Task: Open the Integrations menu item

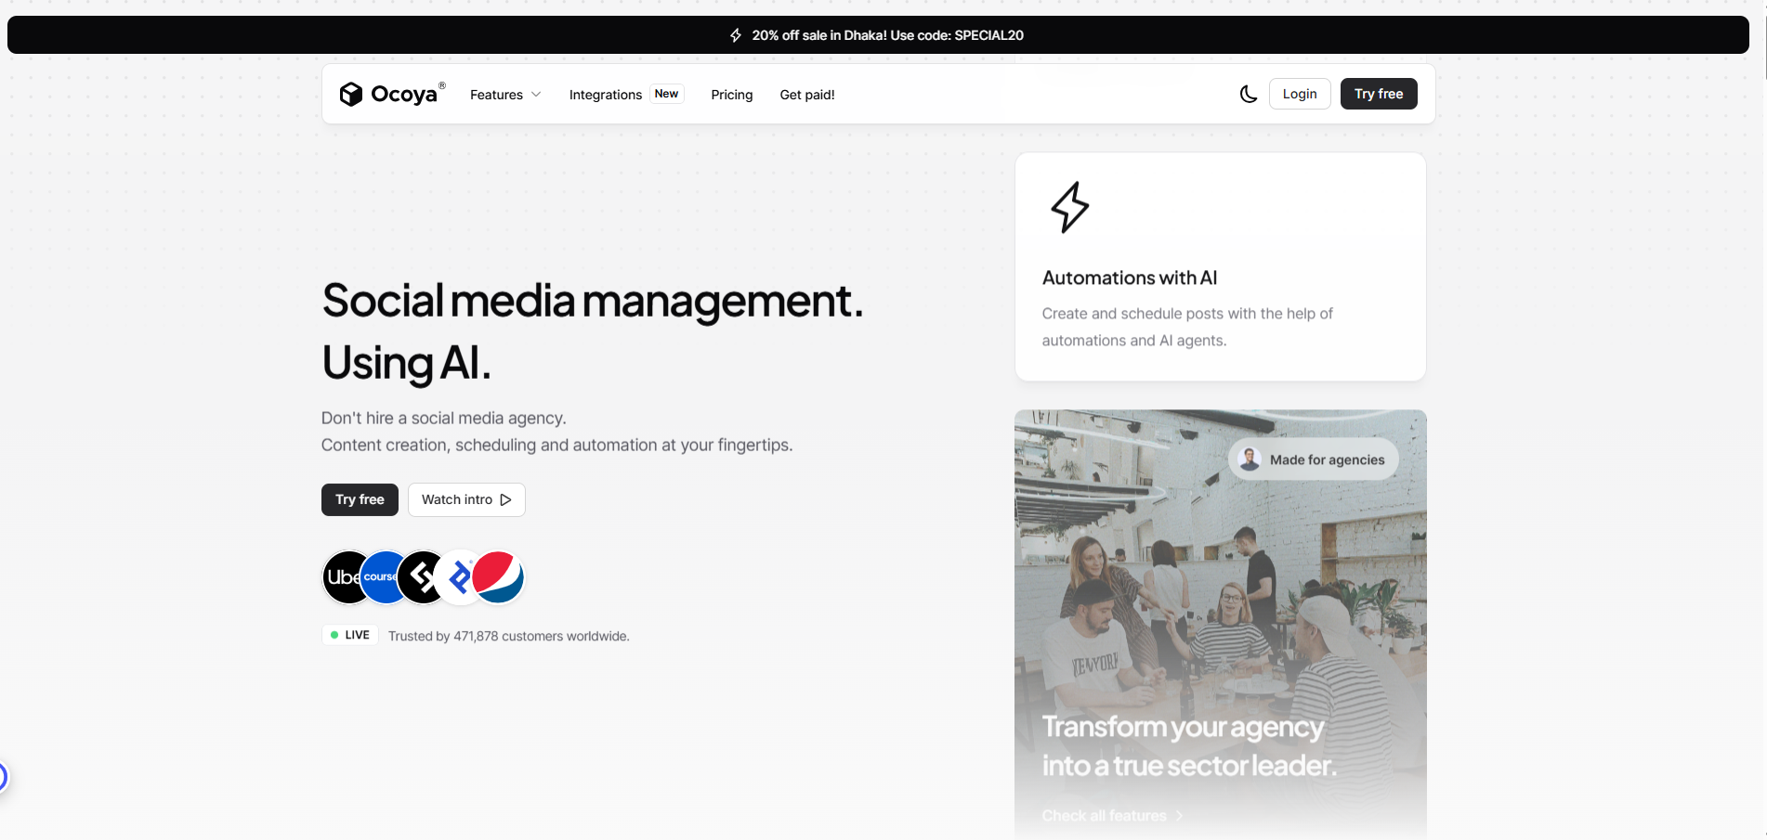Action: [x=605, y=95]
